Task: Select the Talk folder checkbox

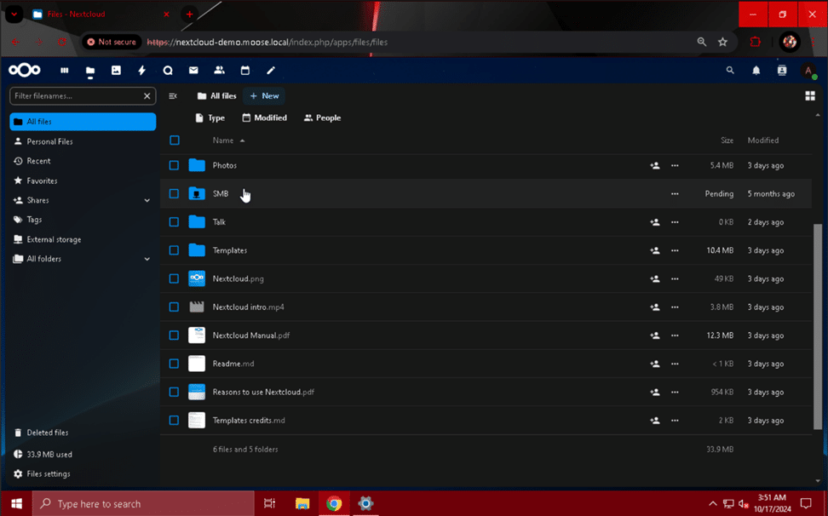Action: [174, 222]
